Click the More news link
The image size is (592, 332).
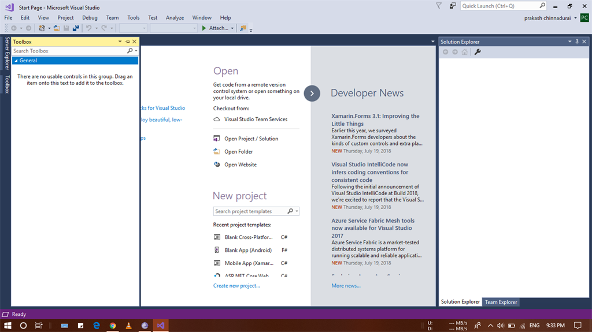click(x=346, y=286)
